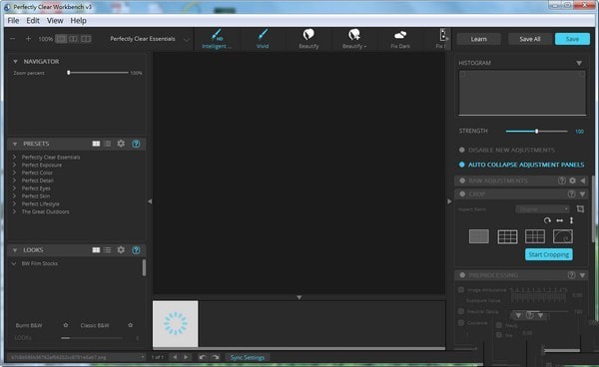Toggle Disable New Adjustments option

pos(462,150)
